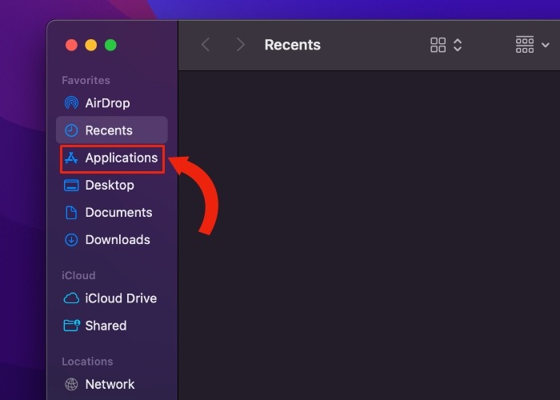Screen dimensions: 560x400
Task: Go back with the left chevron
Action: [x=206, y=45]
